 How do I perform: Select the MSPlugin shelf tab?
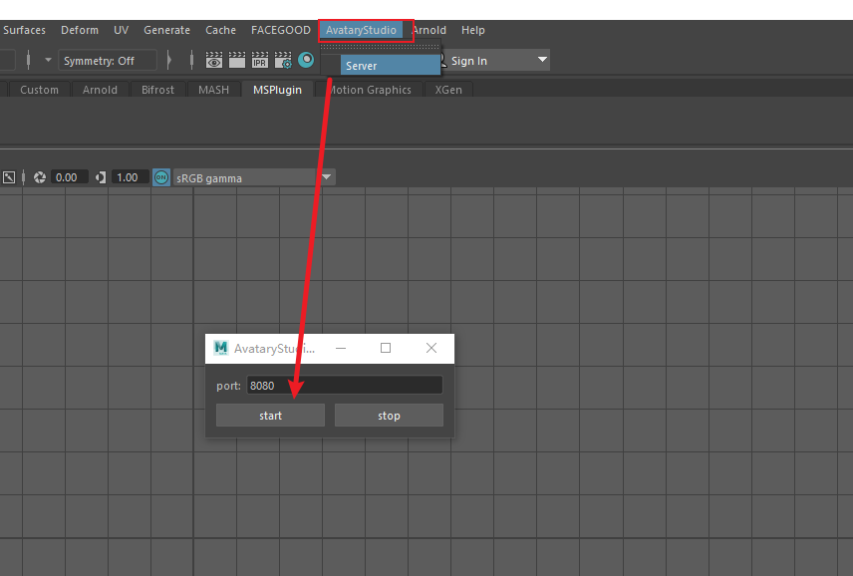click(x=277, y=90)
